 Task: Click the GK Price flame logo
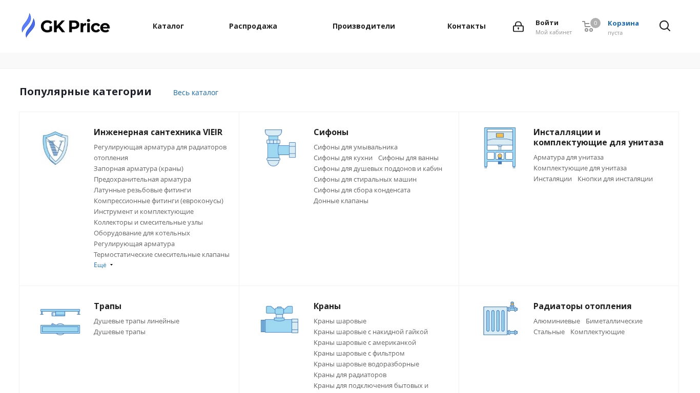[66, 26]
